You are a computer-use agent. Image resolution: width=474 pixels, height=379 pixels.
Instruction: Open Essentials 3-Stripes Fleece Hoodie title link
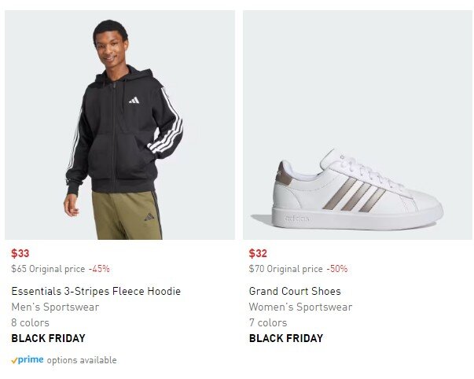[x=96, y=291]
